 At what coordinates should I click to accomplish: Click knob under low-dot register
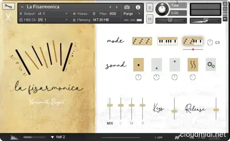point(156,77)
